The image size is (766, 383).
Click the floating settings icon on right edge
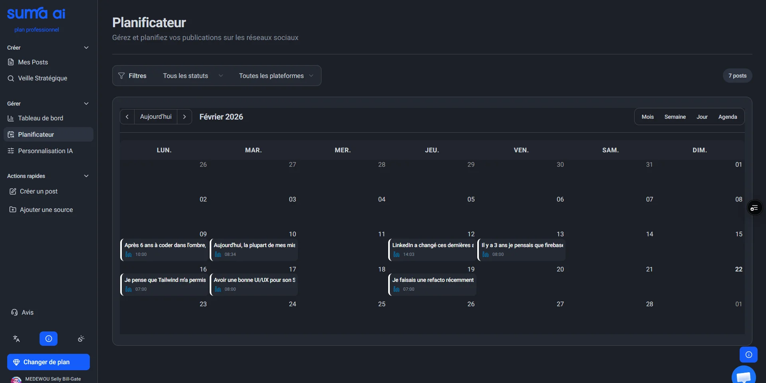pos(754,208)
